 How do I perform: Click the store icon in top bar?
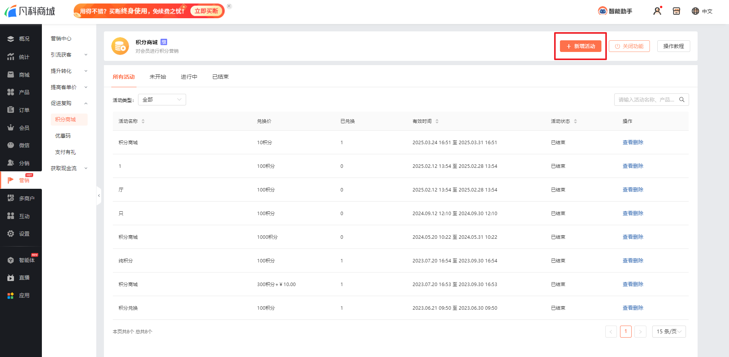click(676, 11)
